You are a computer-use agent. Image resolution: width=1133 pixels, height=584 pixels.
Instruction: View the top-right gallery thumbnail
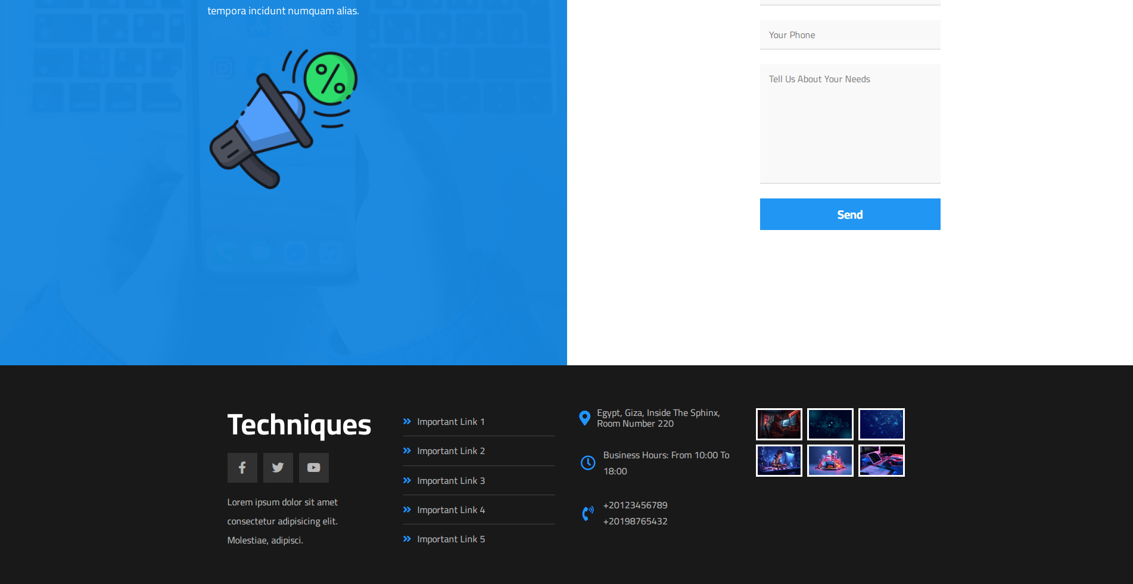[x=882, y=424]
